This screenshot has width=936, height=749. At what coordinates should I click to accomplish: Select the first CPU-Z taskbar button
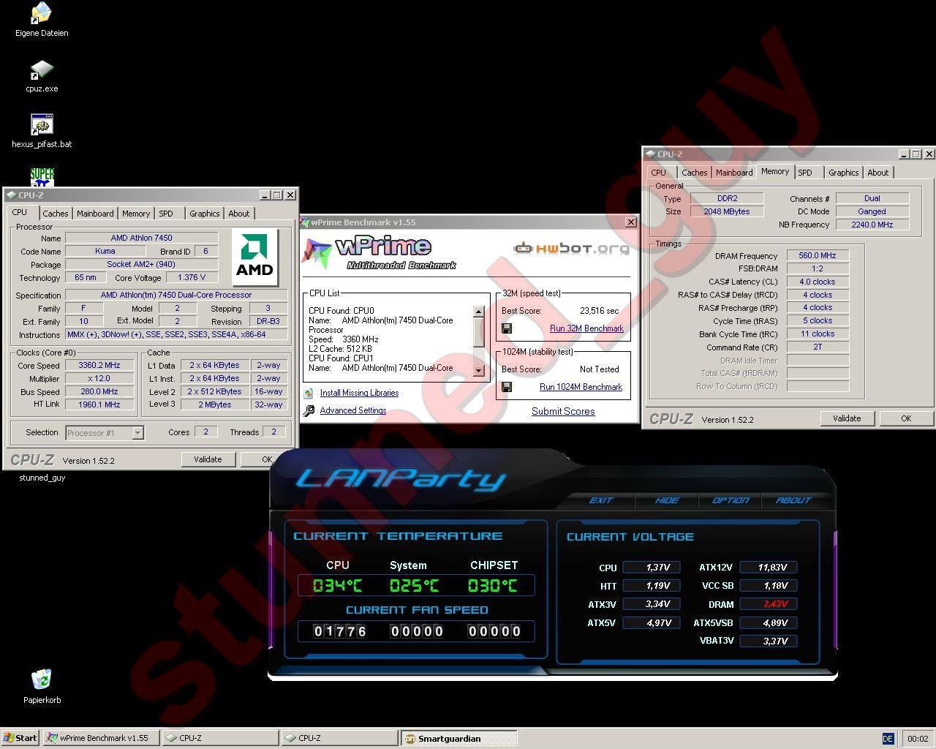coord(220,738)
